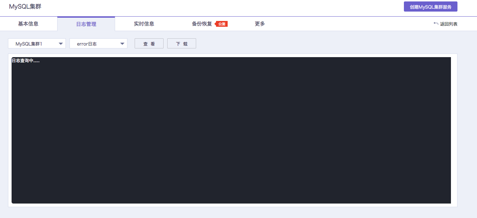Click the 下载 button

click(x=182, y=43)
